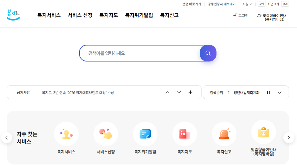Open the 복지위기알림 menu
This screenshot has width=297, height=166.
(x=139, y=15)
